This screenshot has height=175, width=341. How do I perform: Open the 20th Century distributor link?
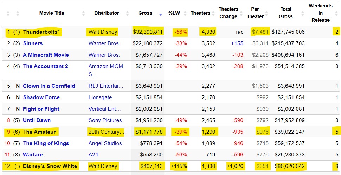pos(106,132)
